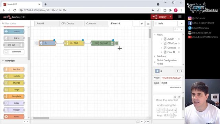Expand the Contexto tree item
This screenshot has width=220, height=124.
pyautogui.click(x=162, y=48)
